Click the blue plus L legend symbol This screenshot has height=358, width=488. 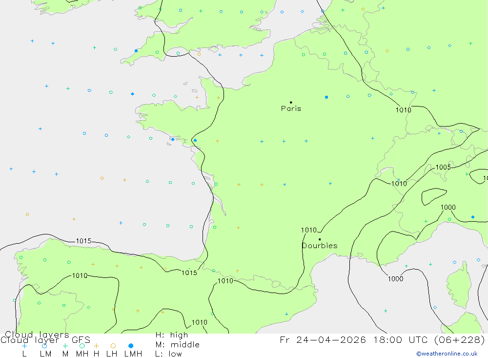tap(24, 346)
